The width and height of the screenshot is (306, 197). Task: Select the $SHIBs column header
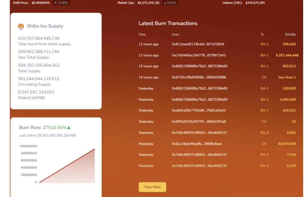pos(290,34)
